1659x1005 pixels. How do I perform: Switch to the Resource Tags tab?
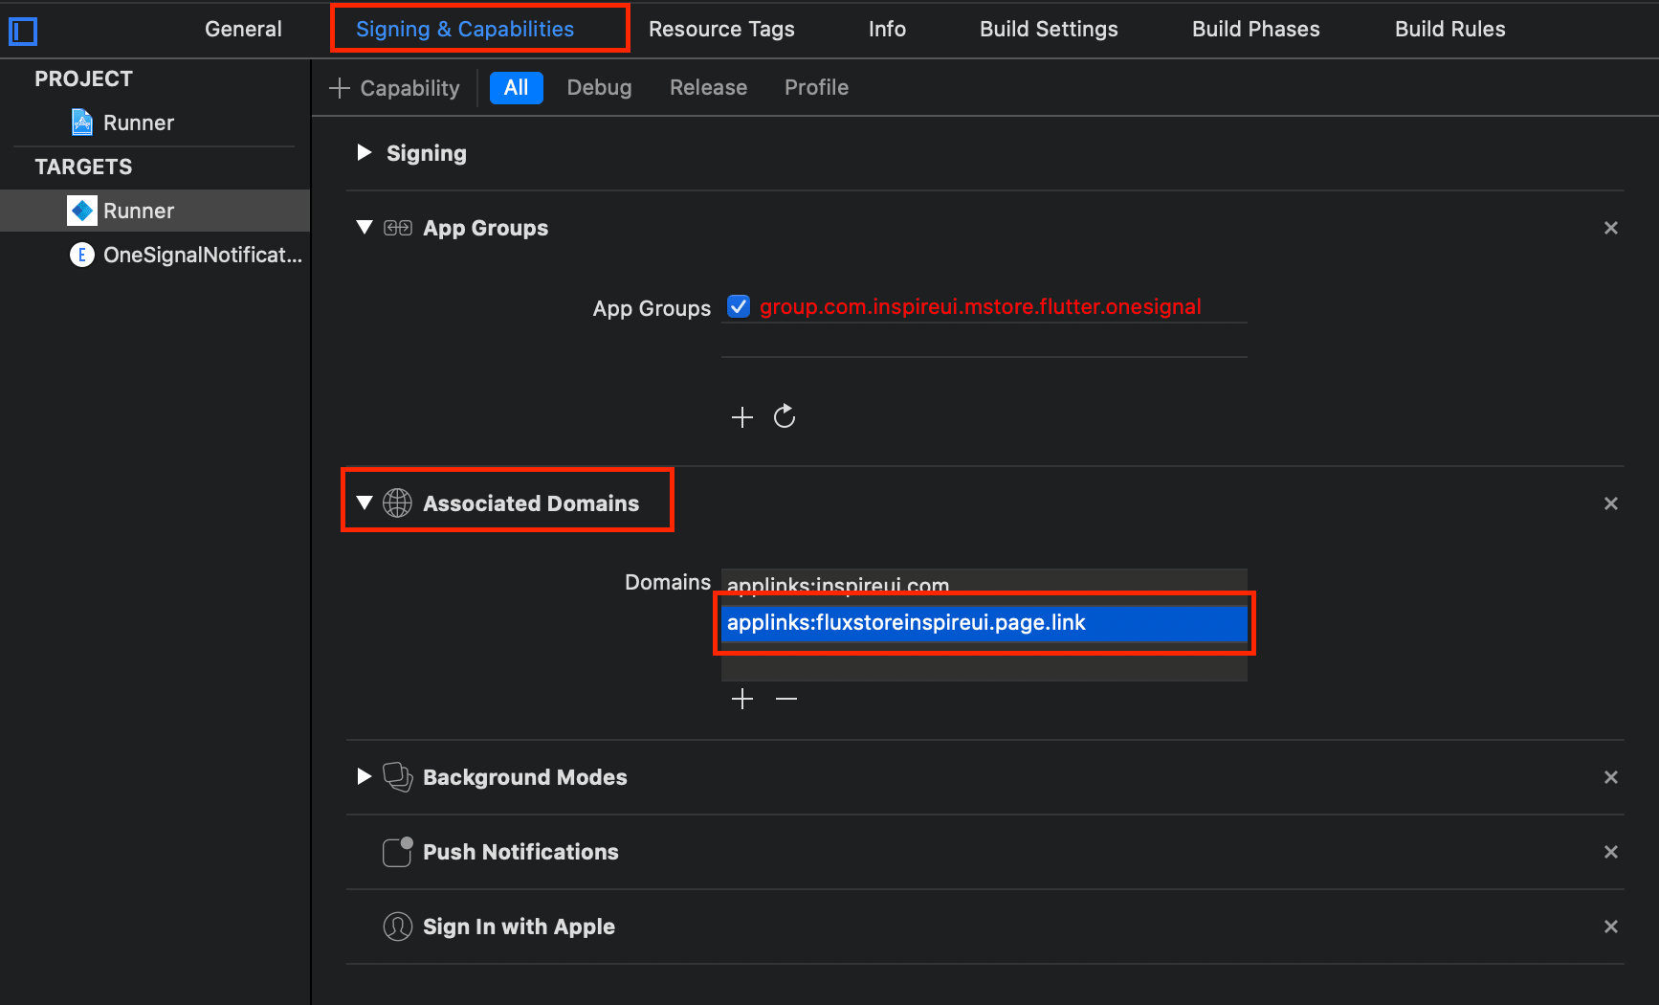click(x=721, y=29)
